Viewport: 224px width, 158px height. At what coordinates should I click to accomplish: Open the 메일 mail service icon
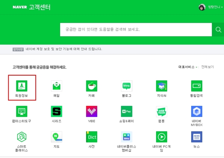point(57,86)
